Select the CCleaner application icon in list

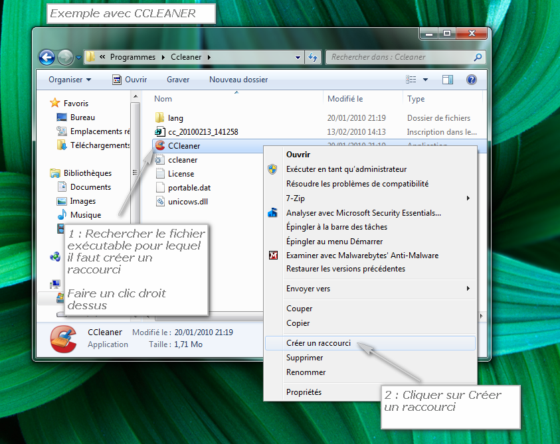pyautogui.click(x=160, y=145)
